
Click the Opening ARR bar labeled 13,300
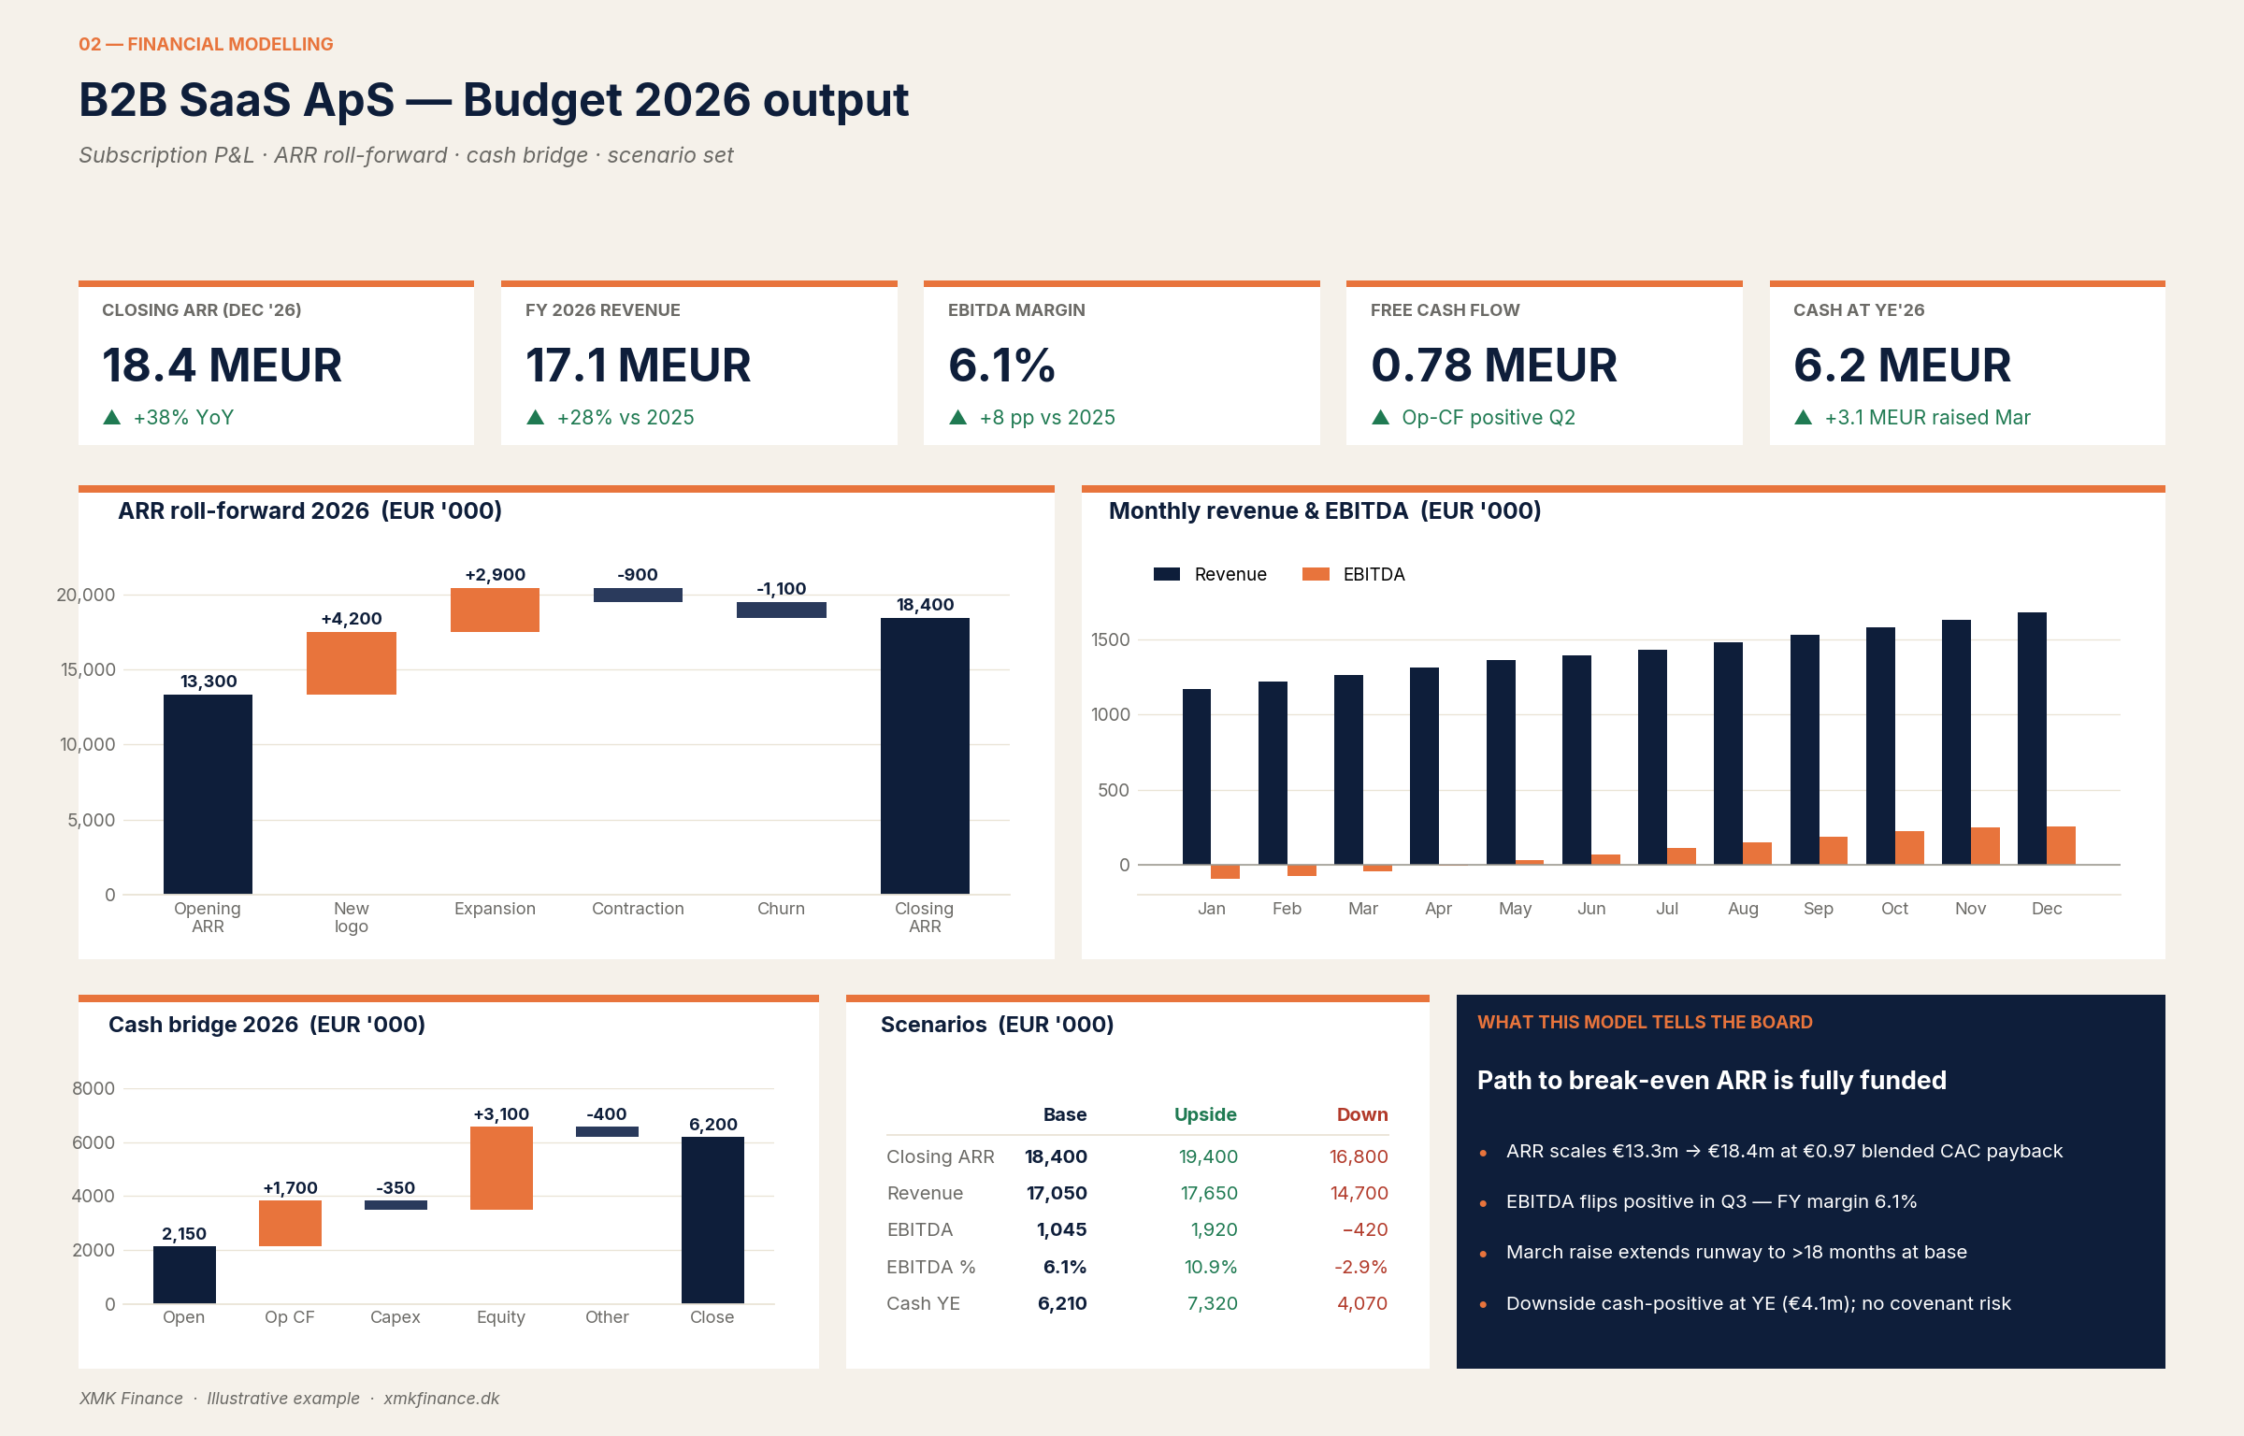(x=208, y=795)
